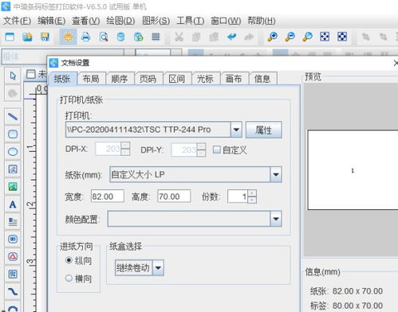Open the 查看(V) menu
Viewport: 398px width, 312px height.
tap(85, 21)
